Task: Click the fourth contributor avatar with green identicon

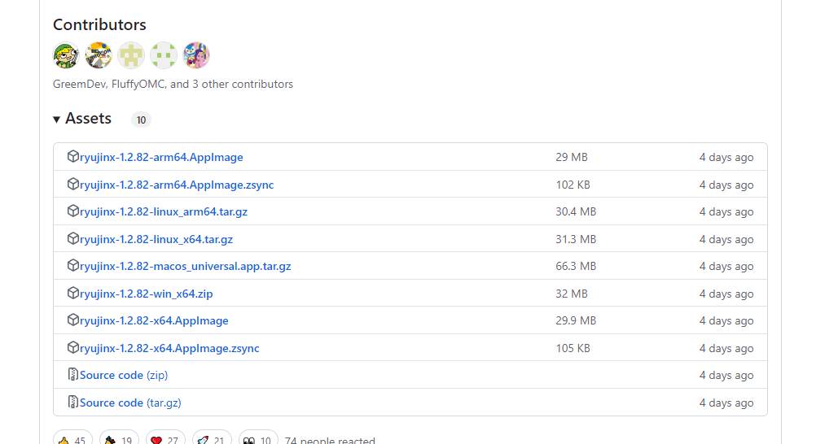Action: pos(164,55)
